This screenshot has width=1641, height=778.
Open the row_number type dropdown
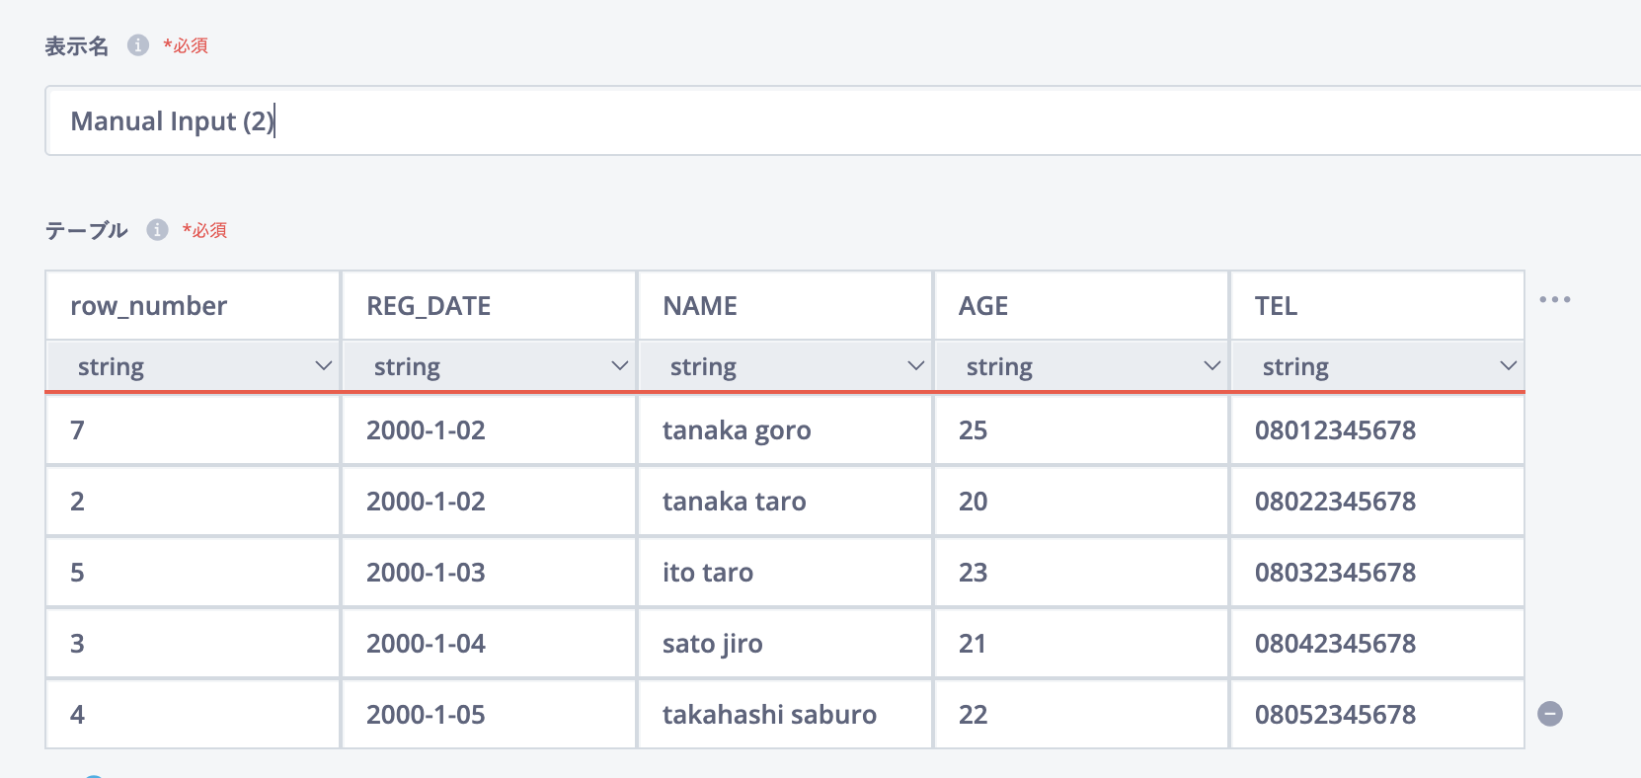click(194, 367)
